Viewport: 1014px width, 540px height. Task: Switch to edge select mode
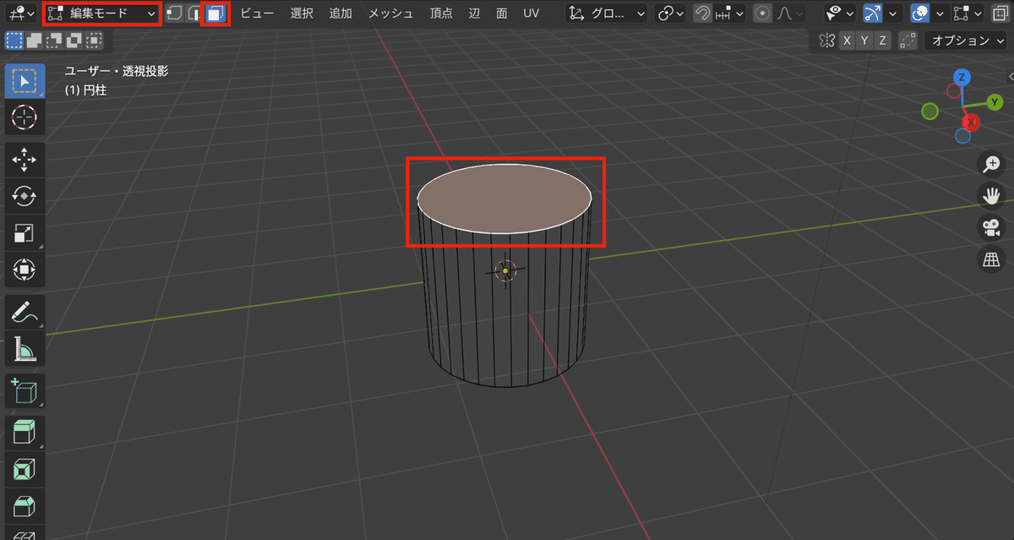tap(194, 14)
